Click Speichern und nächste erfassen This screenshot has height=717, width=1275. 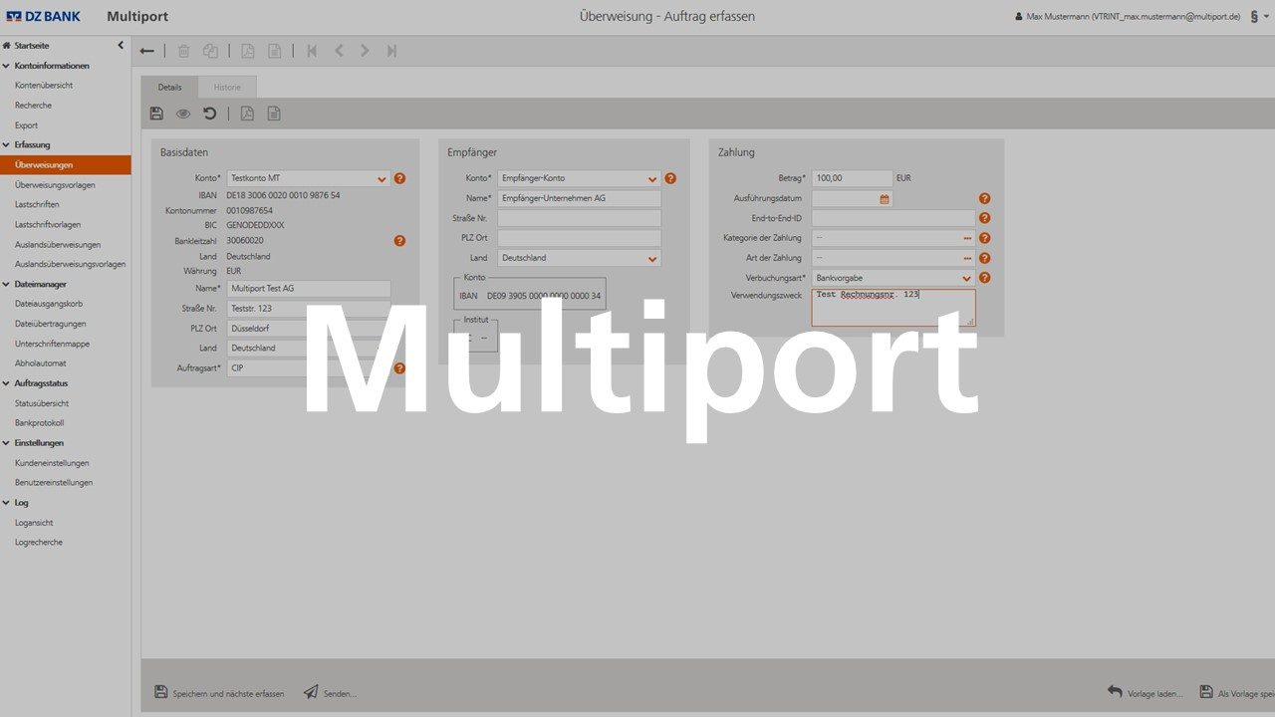coord(219,693)
